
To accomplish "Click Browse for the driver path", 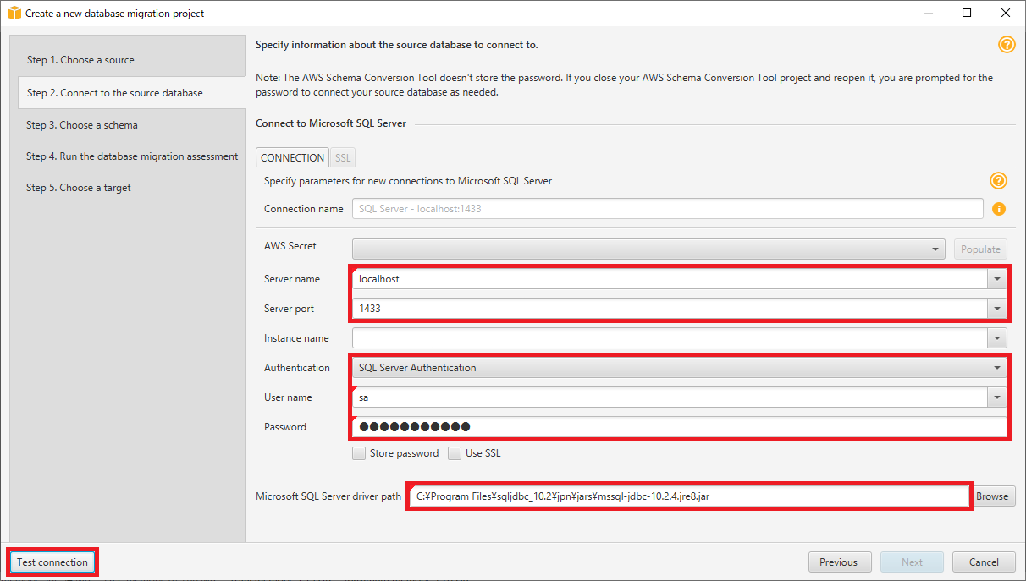I will click(992, 496).
